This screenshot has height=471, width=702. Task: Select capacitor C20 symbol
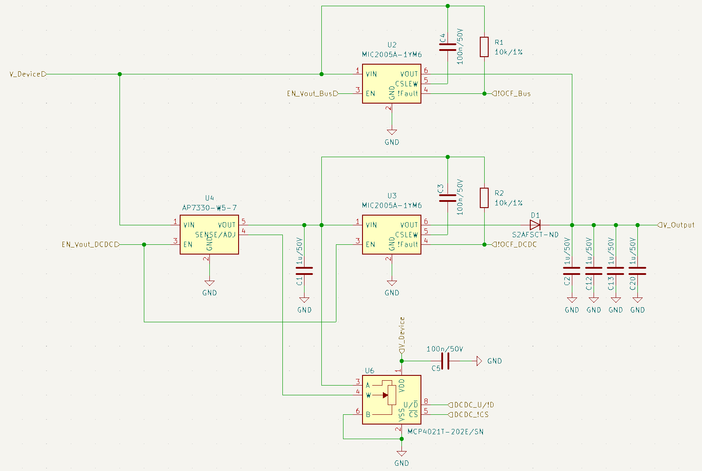click(637, 271)
